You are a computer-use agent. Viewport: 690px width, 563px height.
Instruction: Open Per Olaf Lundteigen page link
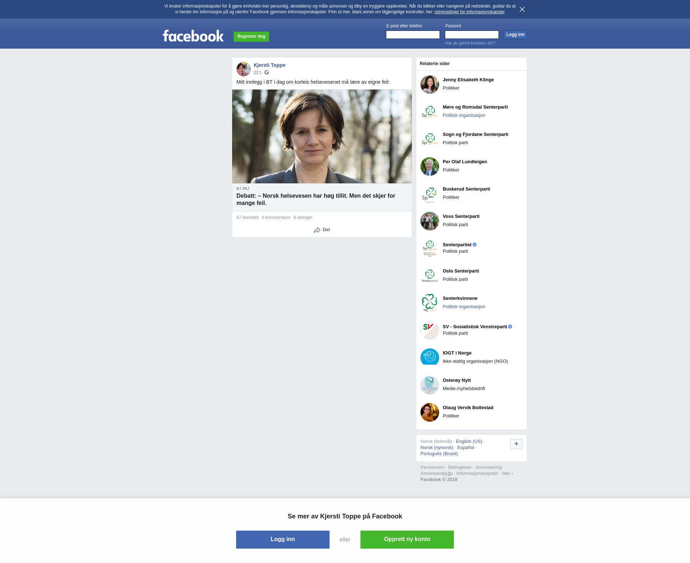[465, 162]
